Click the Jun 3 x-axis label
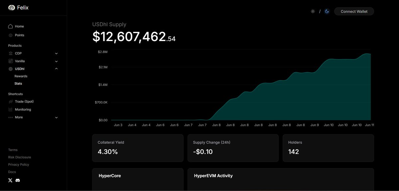 [x=118, y=125]
